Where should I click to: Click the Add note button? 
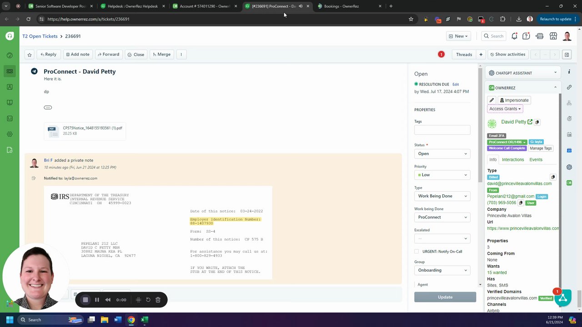tap(78, 54)
